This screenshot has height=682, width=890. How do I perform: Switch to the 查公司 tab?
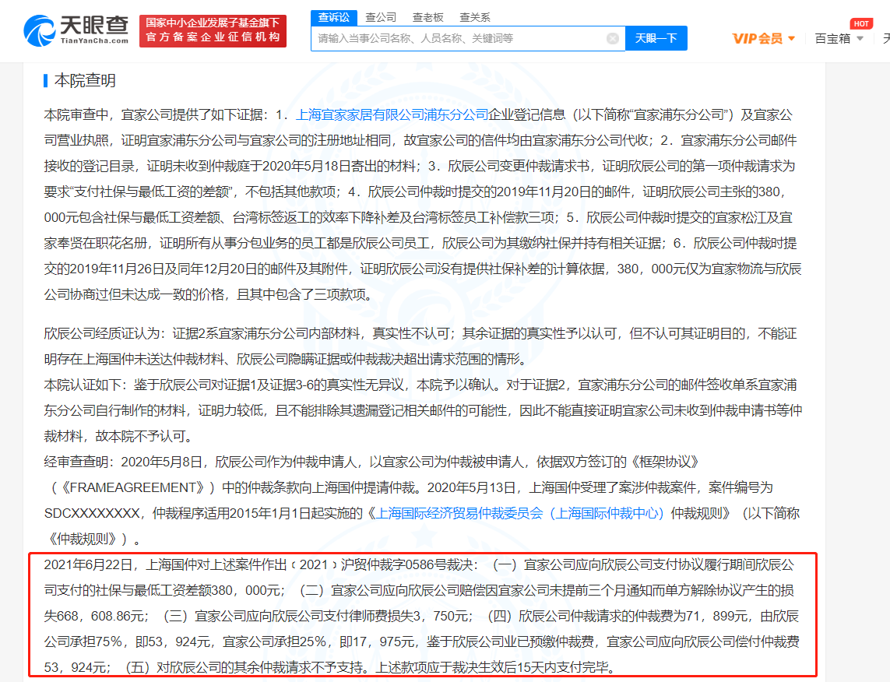(381, 18)
